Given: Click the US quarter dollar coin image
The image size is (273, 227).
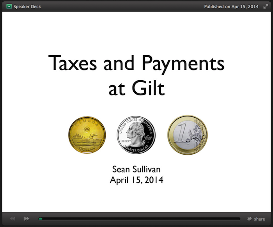Looking at the screenshot, I should [136, 135].
